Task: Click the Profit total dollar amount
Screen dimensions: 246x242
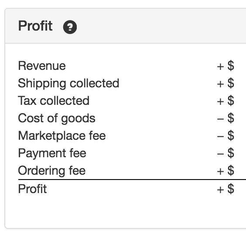Action: (225, 189)
